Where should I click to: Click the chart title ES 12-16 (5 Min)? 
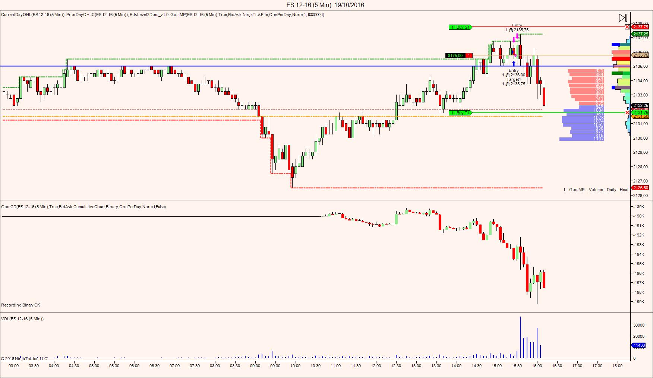click(x=309, y=5)
